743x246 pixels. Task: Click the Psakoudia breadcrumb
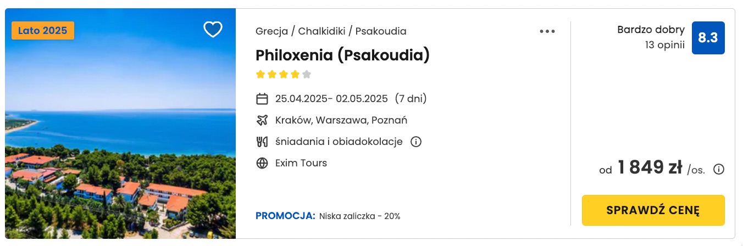click(x=381, y=31)
